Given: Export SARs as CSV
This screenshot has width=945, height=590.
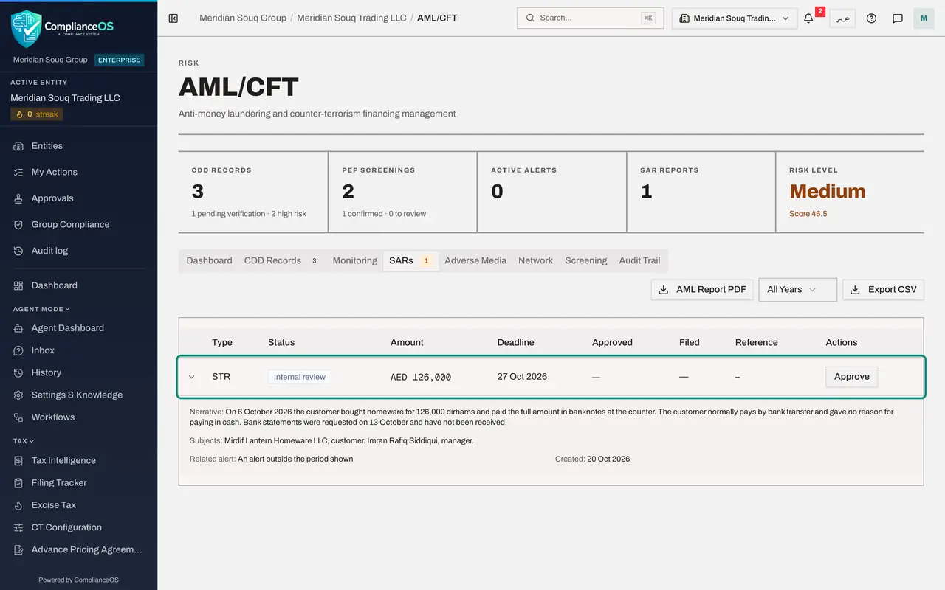Looking at the screenshot, I should (x=883, y=289).
